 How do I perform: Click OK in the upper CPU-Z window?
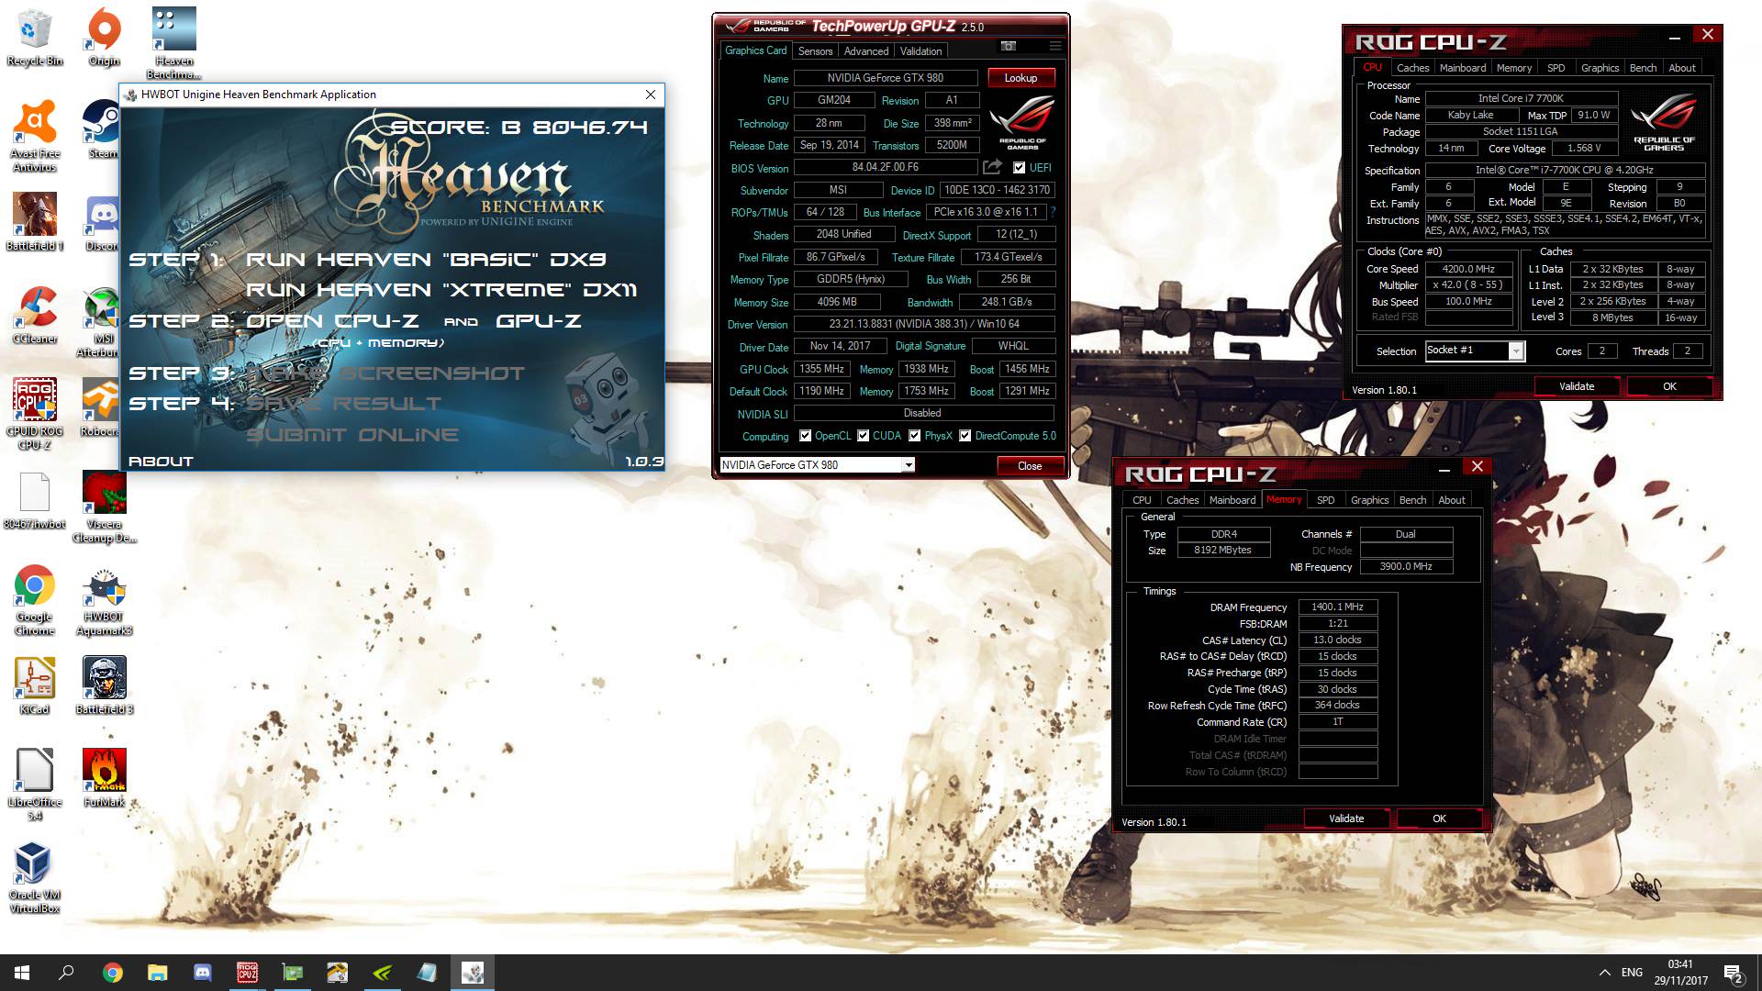[x=1669, y=386]
